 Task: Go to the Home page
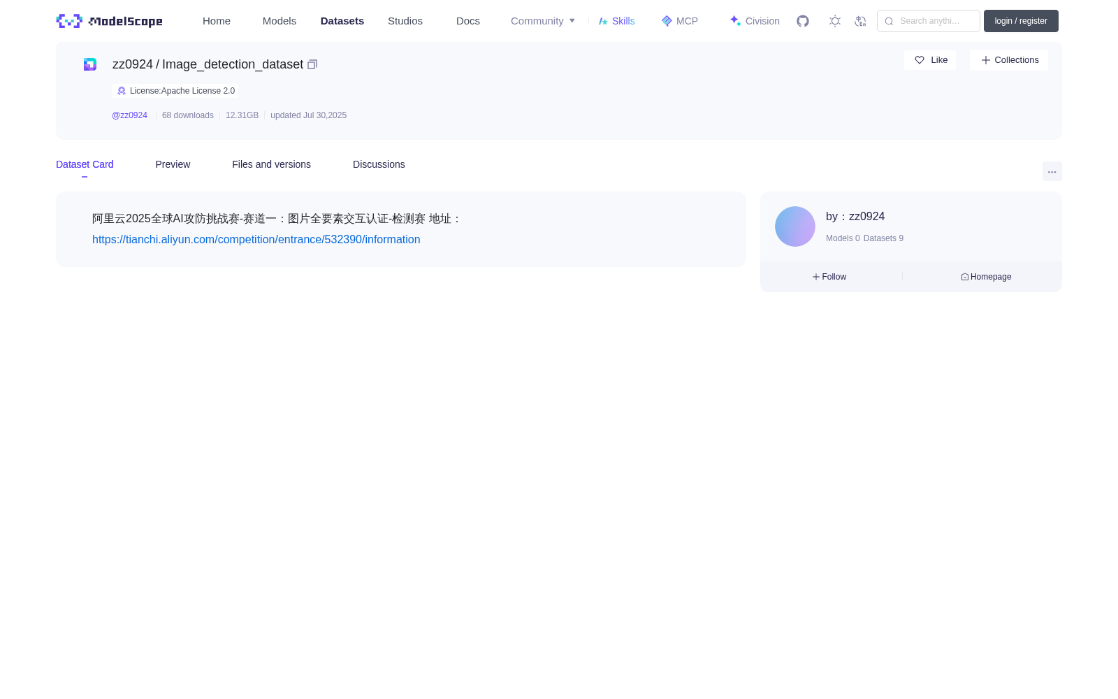[217, 21]
